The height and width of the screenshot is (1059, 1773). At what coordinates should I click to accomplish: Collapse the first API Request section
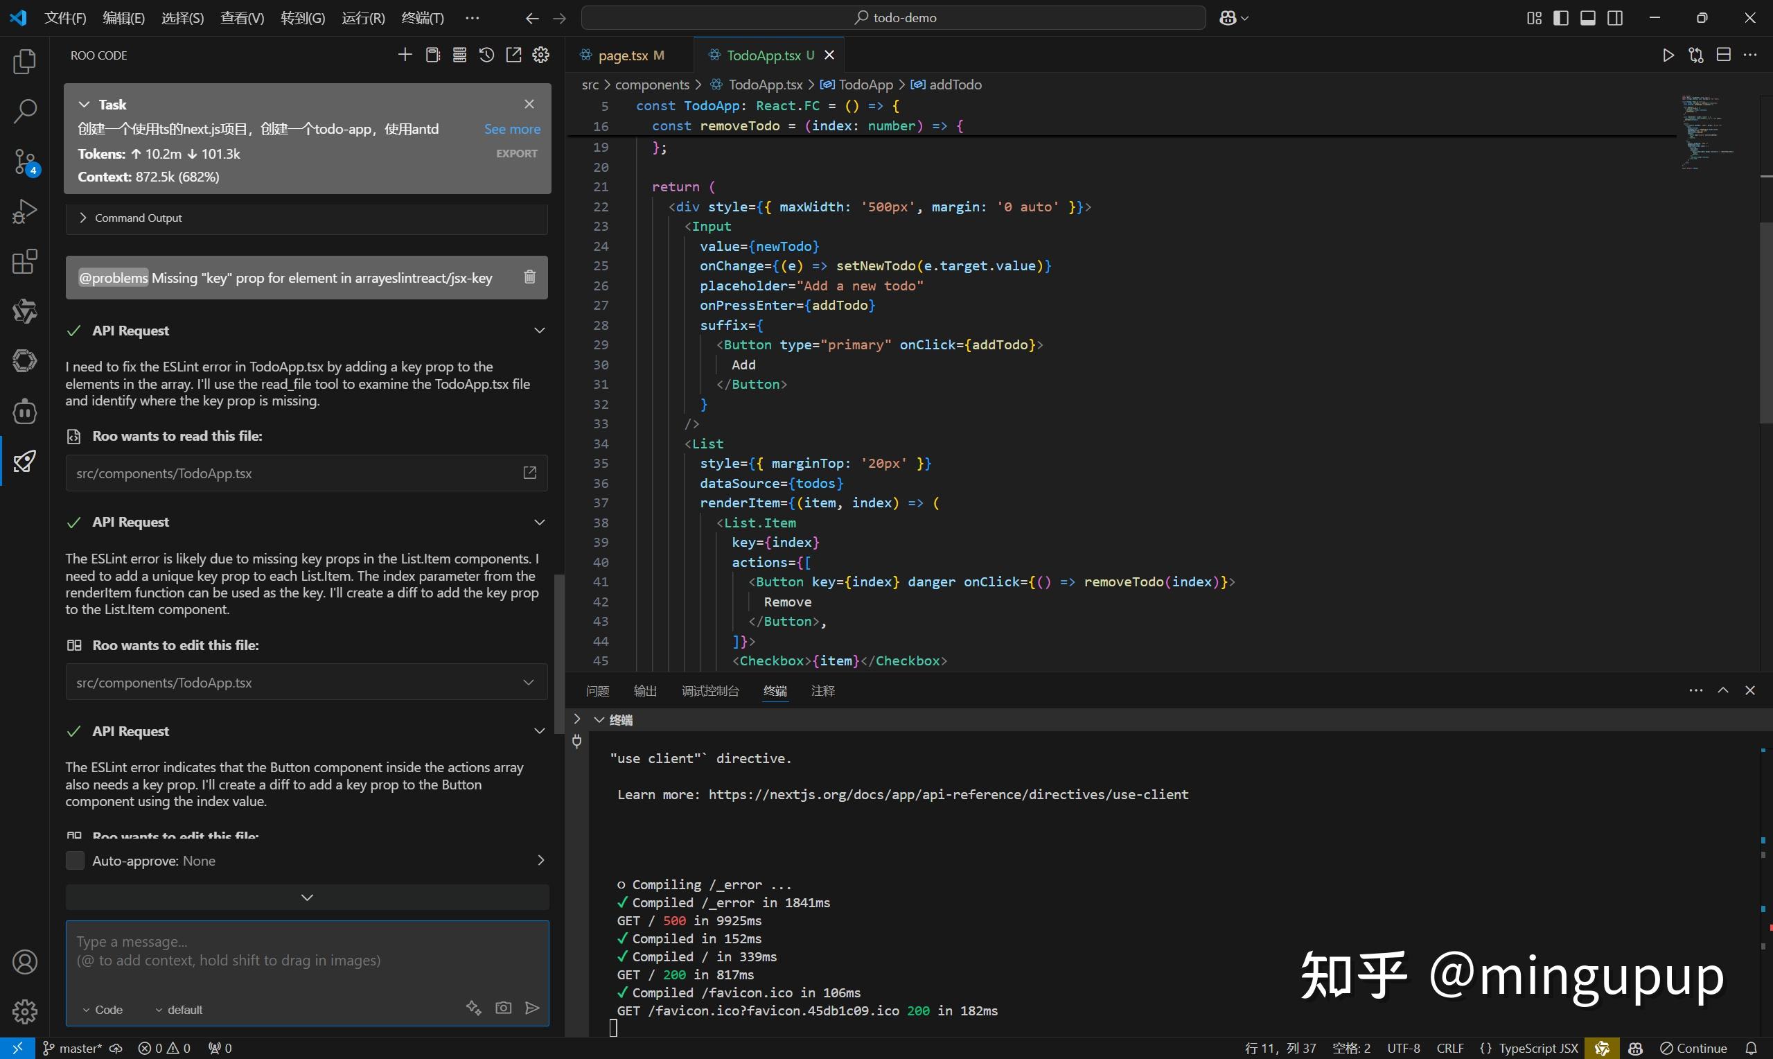click(x=539, y=330)
